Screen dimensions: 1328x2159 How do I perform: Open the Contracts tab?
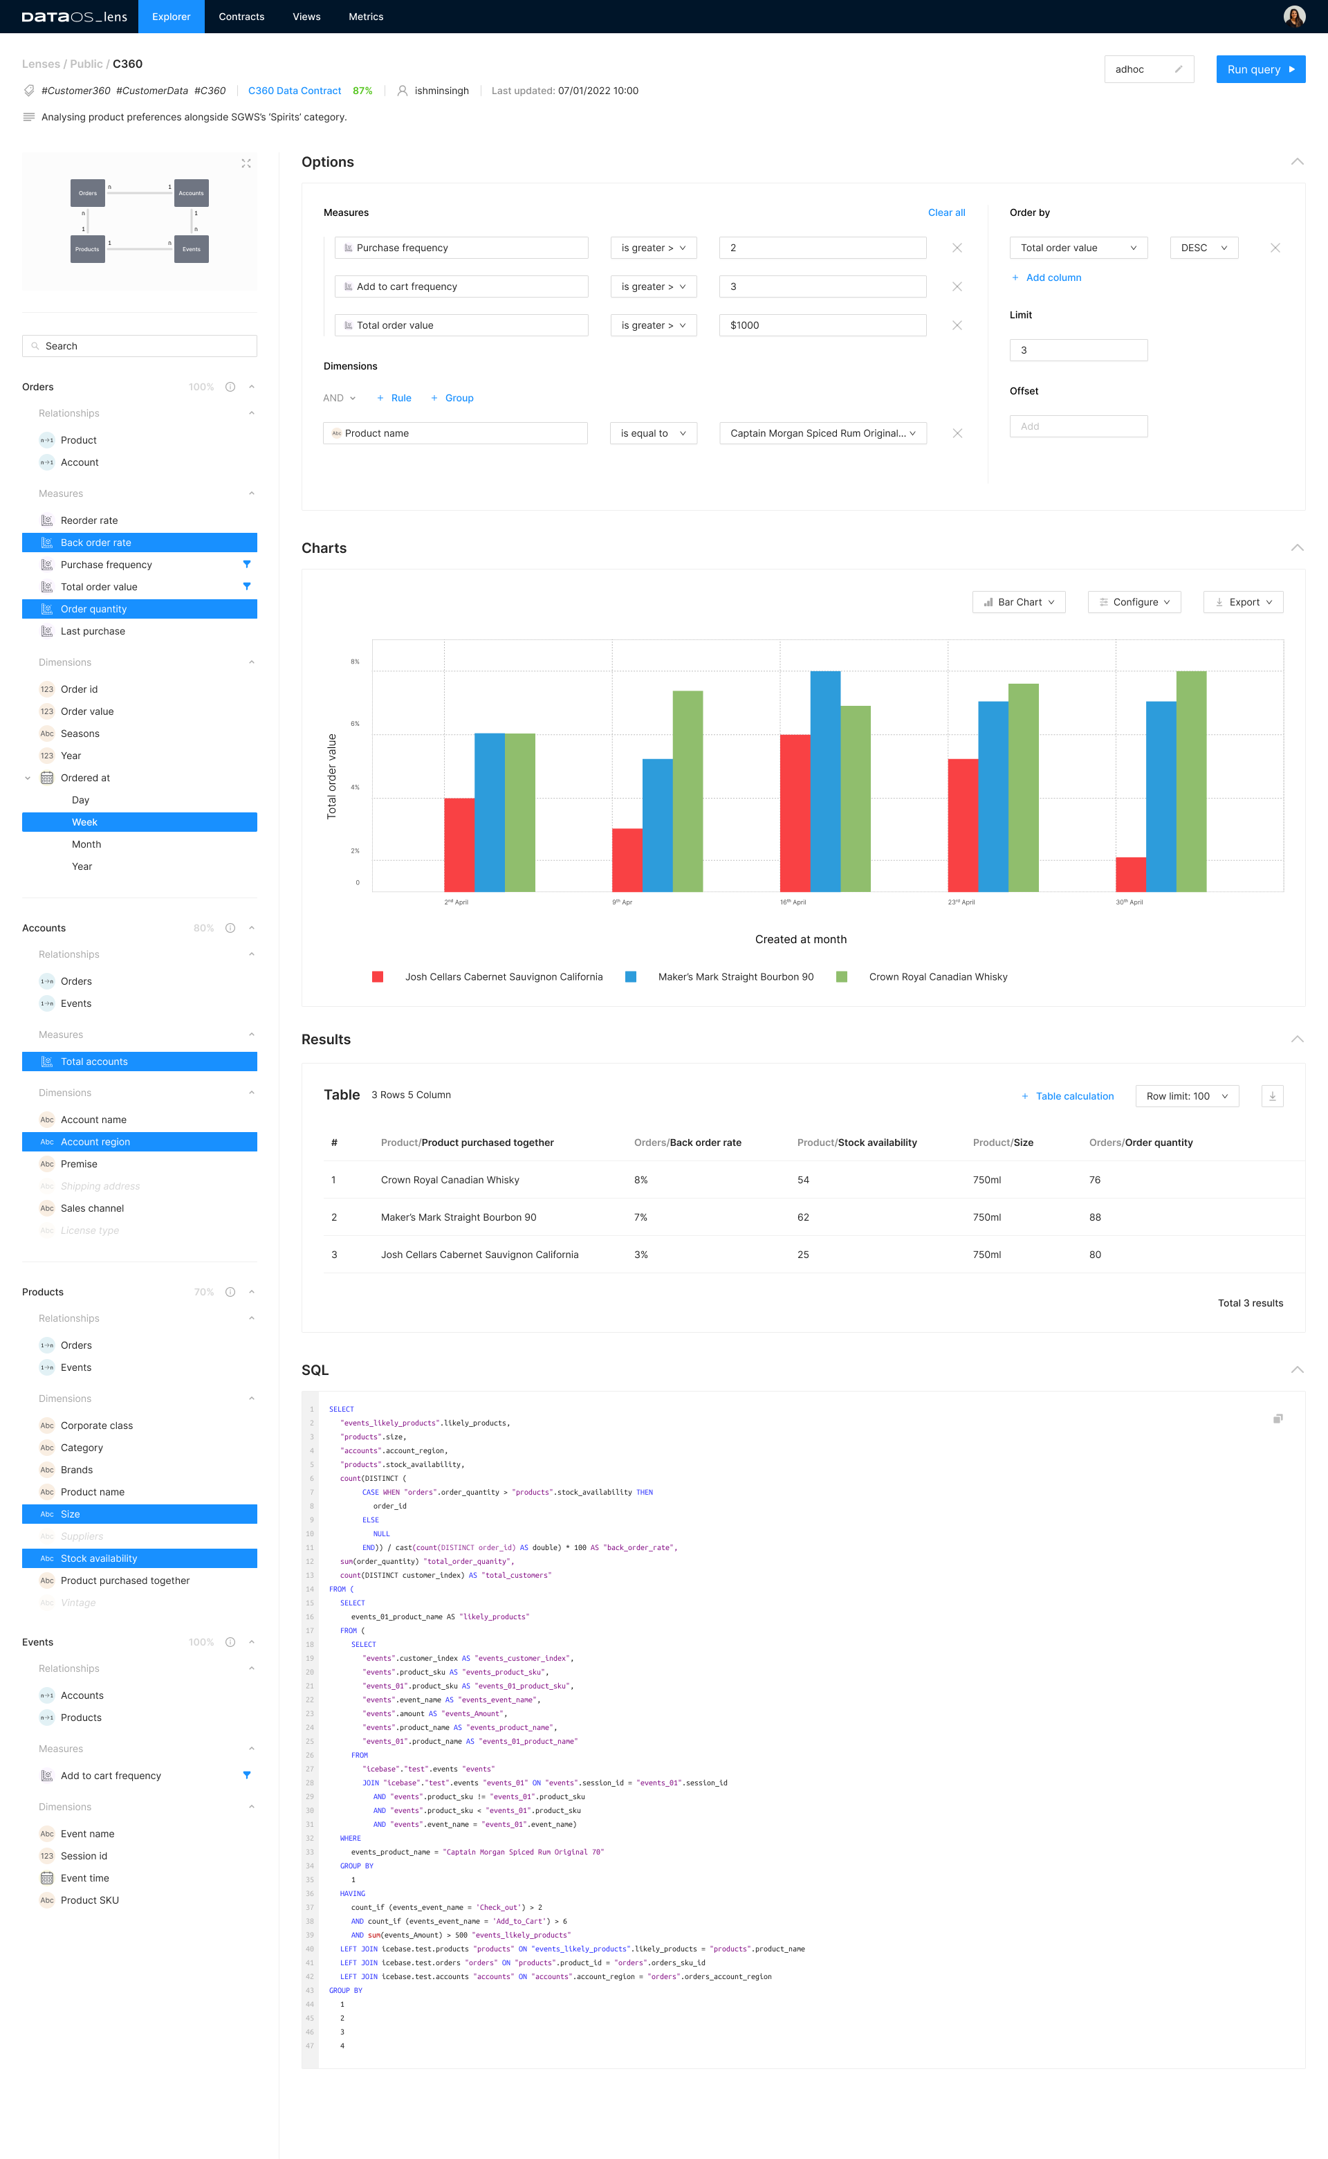pyautogui.click(x=241, y=17)
